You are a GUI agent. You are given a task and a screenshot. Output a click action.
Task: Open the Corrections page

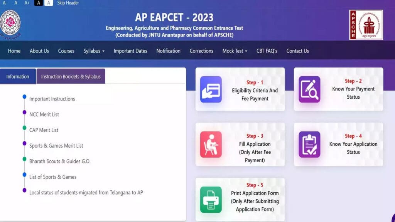[201, 51]
